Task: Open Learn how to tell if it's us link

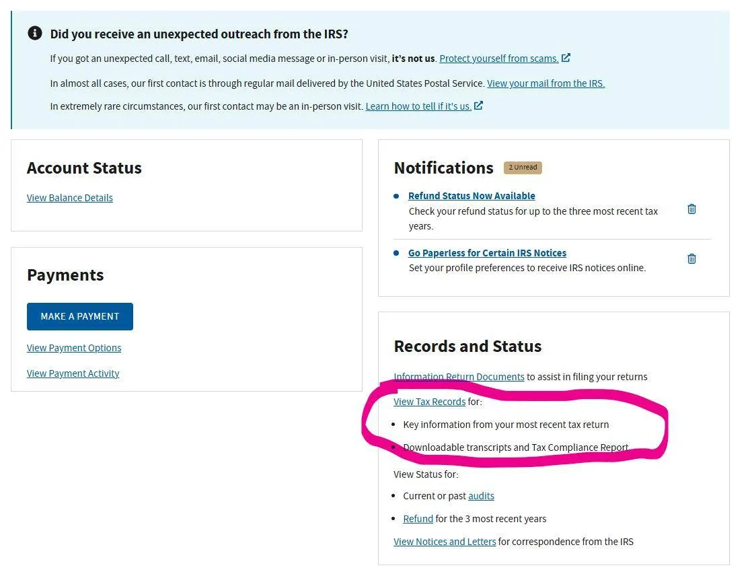Action: tap(418, 106)
